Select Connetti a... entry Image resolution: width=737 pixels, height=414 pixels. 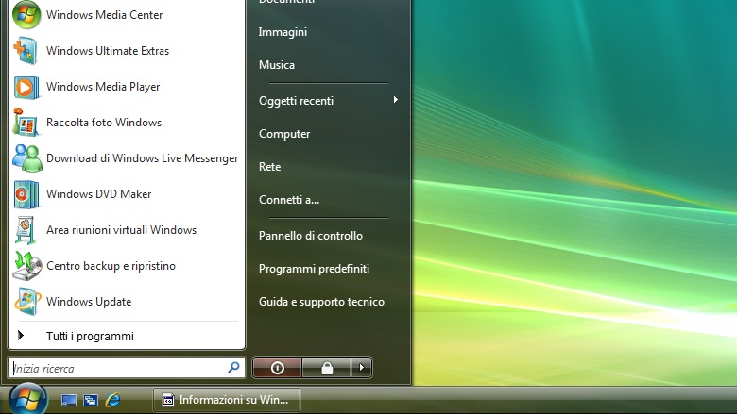[x=288, y=200]
